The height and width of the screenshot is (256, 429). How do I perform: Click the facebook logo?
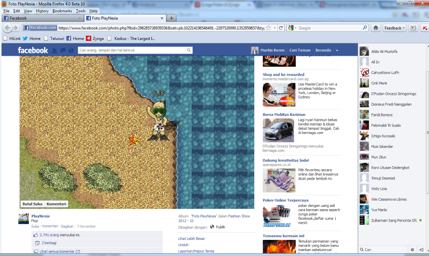pos(33,50)
